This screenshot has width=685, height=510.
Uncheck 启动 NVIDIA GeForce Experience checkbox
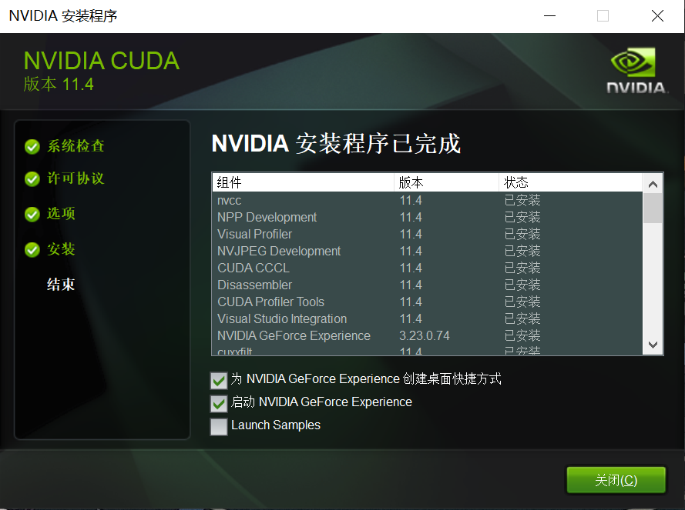[x=218, y=403]
